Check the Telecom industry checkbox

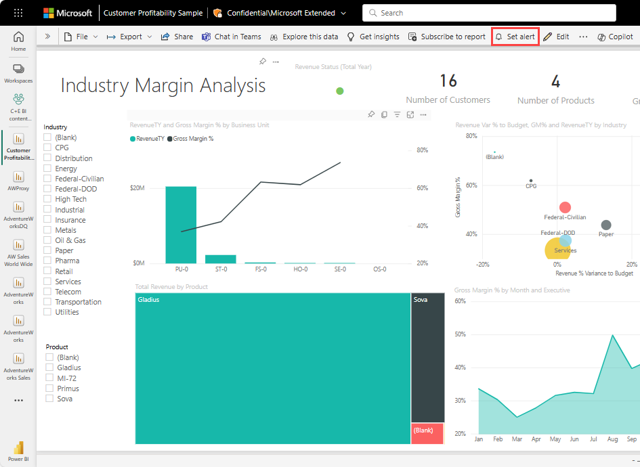[47, 291]
